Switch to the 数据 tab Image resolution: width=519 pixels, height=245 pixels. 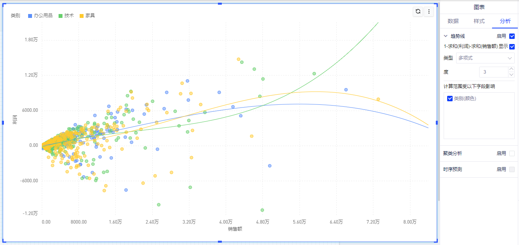coord(453,21)
